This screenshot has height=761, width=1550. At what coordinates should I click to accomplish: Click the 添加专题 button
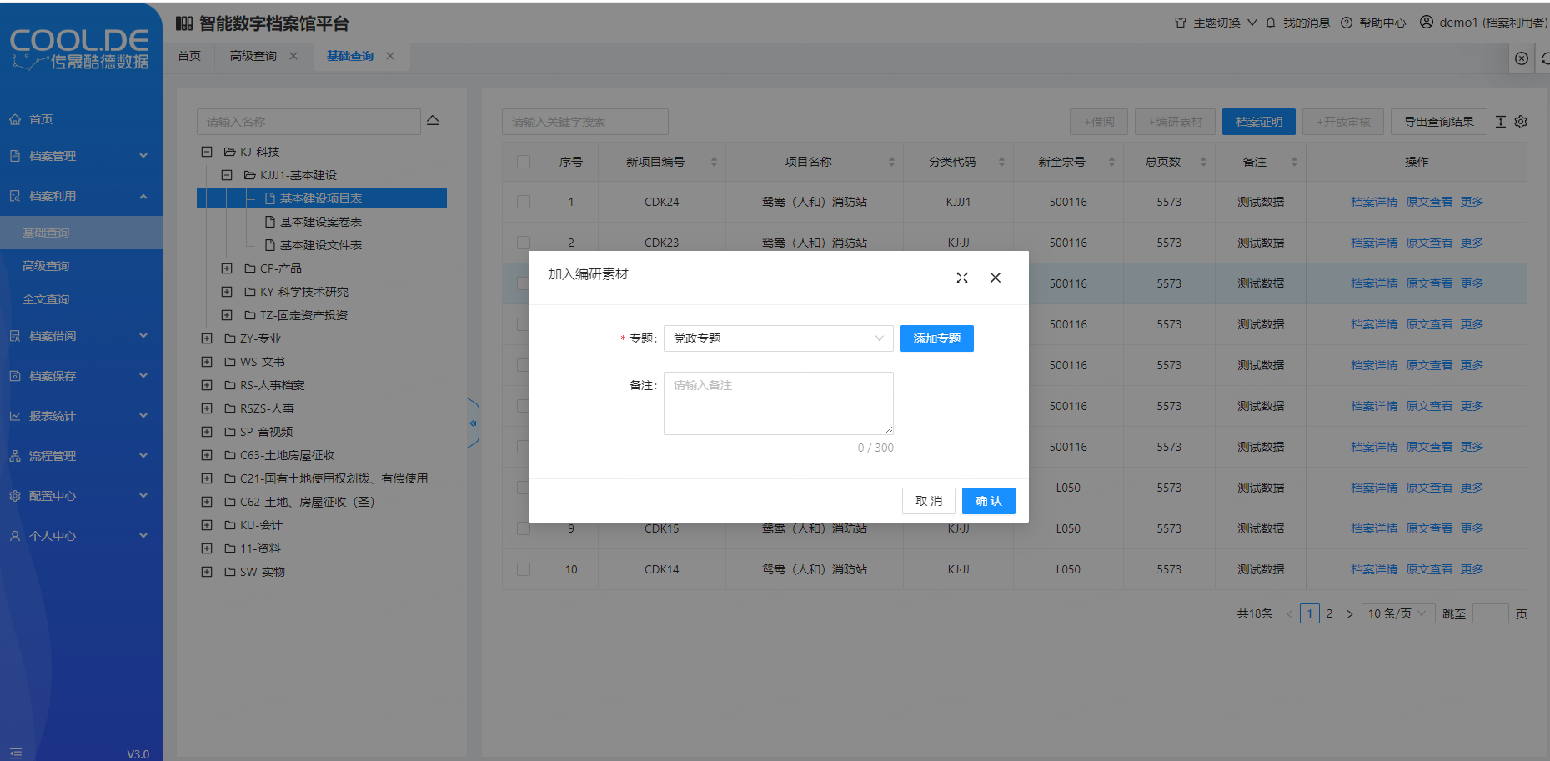pos(936,338)
